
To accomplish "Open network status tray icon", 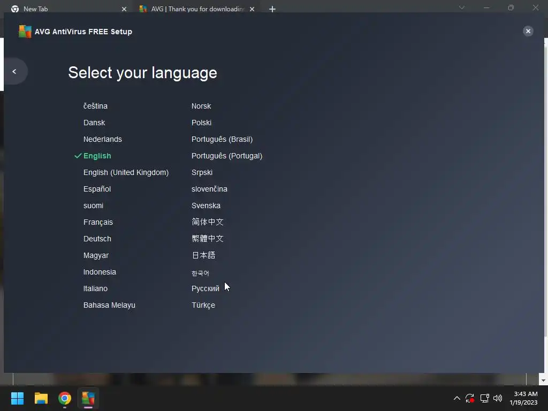I will pos(484,398).
